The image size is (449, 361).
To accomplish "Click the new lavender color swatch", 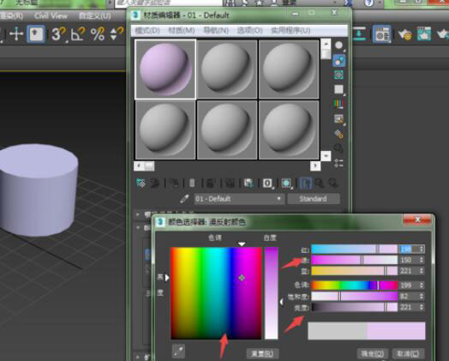I will click(397, 331).
